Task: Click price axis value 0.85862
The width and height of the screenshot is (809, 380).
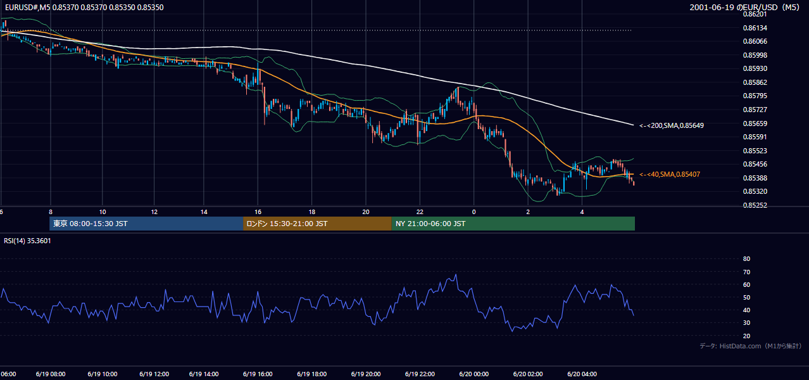Action: point(755,82)
